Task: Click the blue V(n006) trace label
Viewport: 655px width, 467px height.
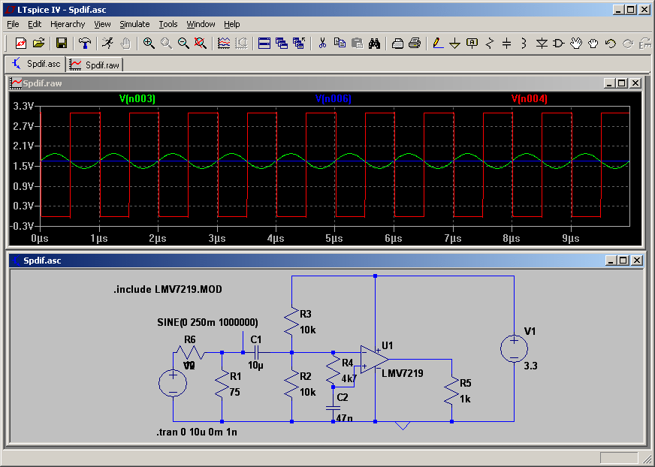Action: tap(334, 98)
